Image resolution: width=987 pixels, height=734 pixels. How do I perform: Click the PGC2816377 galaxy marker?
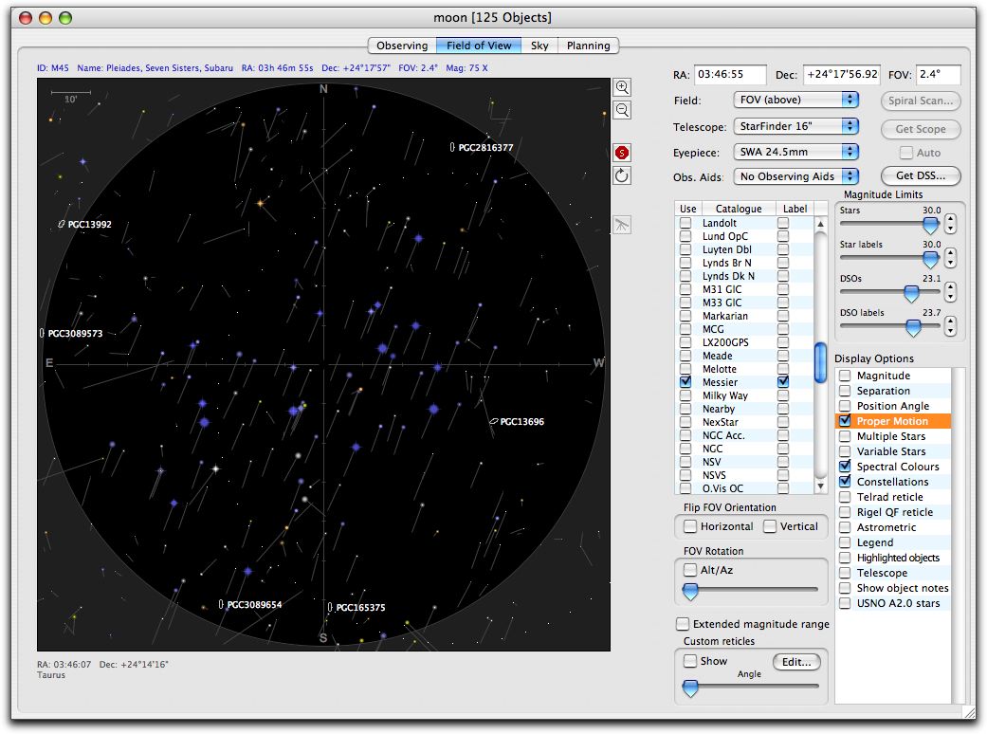[451, 147]
